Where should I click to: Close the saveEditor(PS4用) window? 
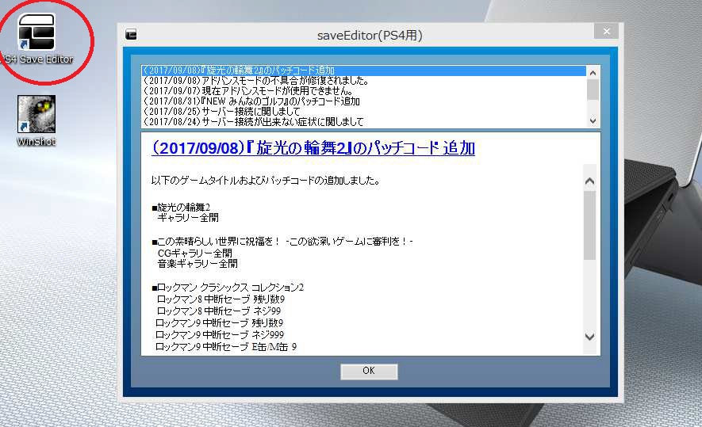[606, 32]
